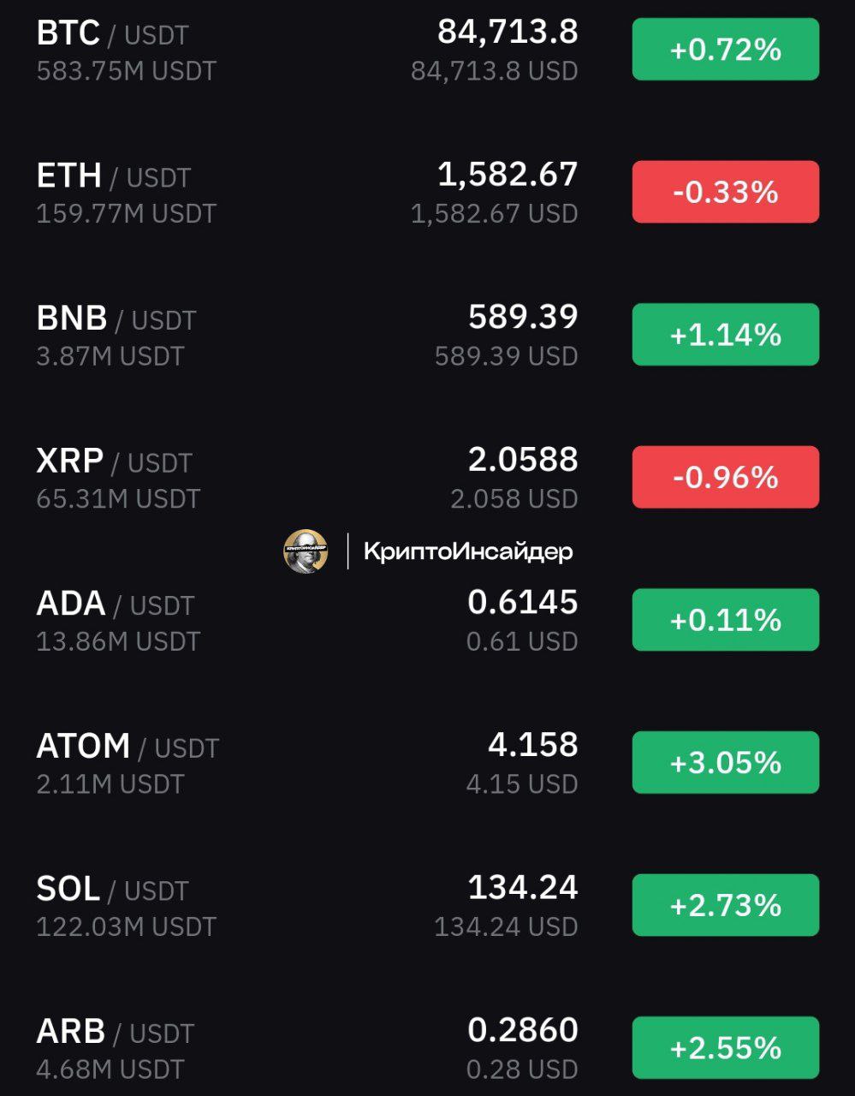Tap the ATOM +3.05% green badge
The image size is (855, 1096).
(x=726, y=762)
